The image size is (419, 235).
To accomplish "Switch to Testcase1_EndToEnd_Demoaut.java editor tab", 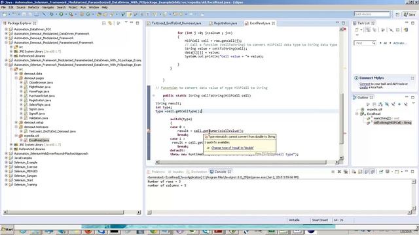I will pos(174,23).
